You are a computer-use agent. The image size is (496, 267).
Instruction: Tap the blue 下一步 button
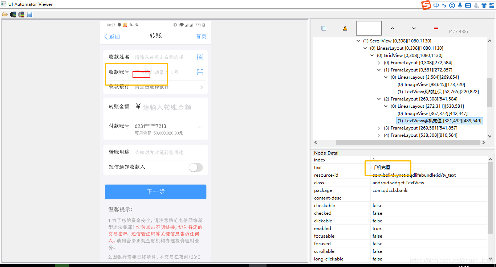[x=155, y=192]
